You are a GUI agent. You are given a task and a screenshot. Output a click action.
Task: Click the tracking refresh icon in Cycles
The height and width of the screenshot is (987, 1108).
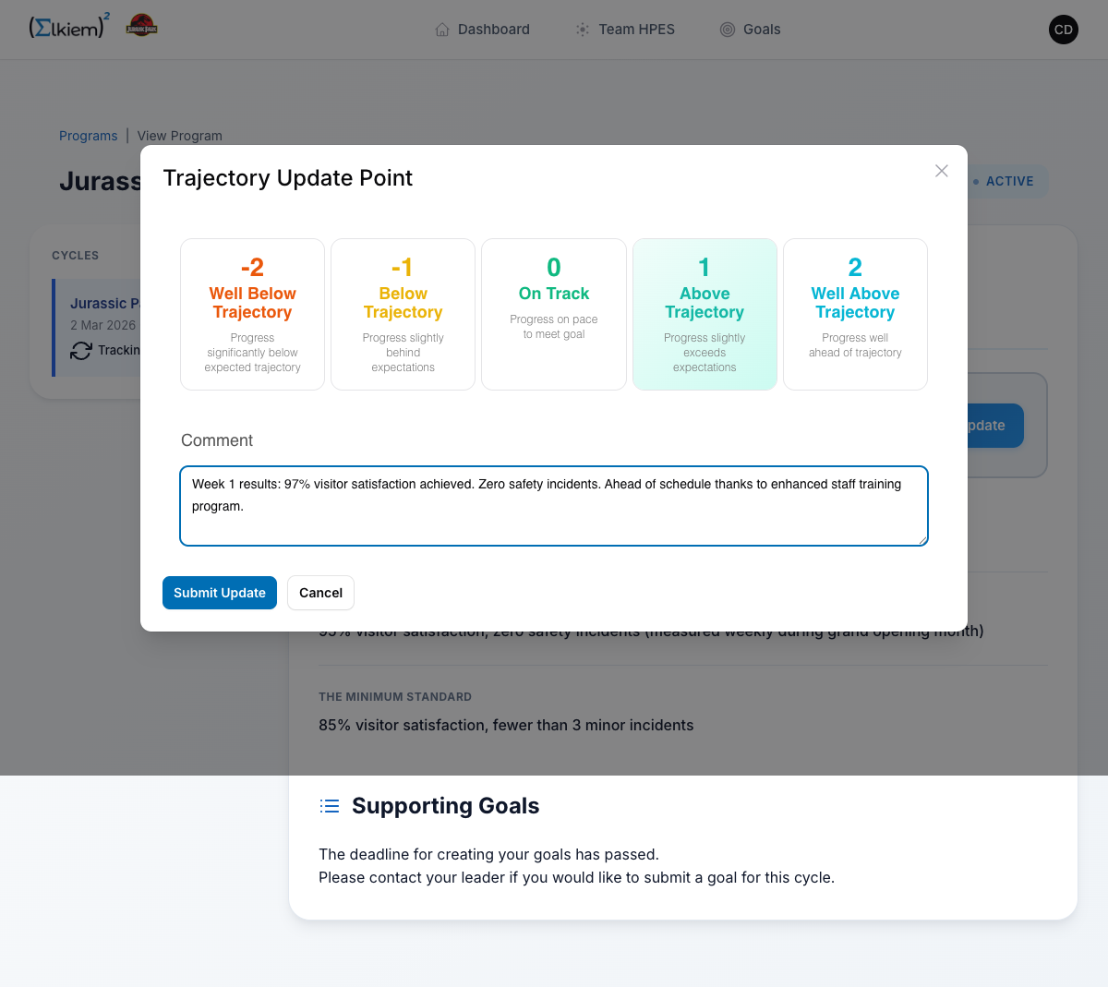[x=81, y=351]
